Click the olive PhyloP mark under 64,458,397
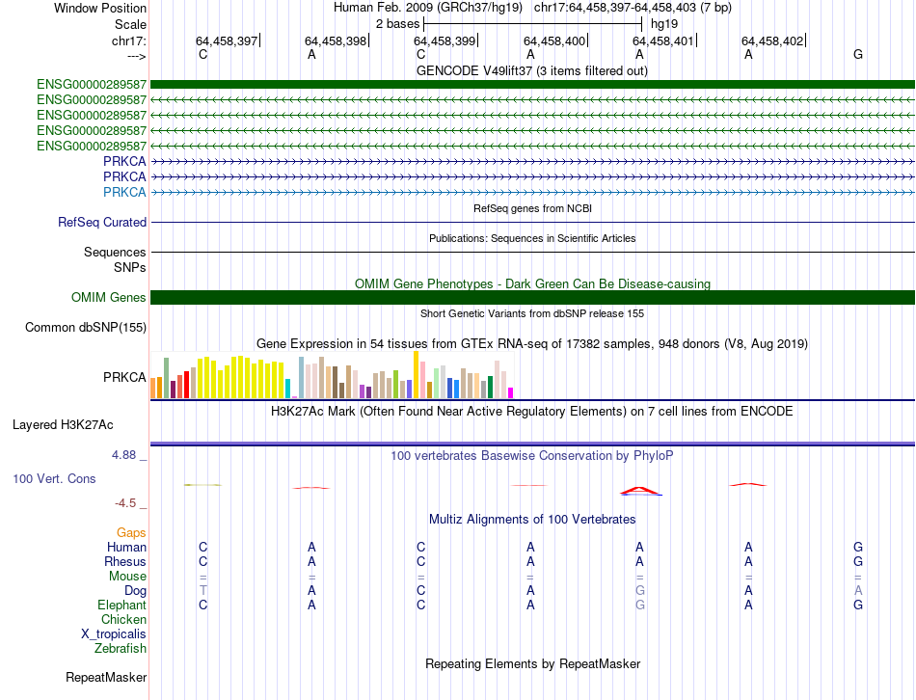The width and height of the screenshot is (916, 700). (202, 484)
